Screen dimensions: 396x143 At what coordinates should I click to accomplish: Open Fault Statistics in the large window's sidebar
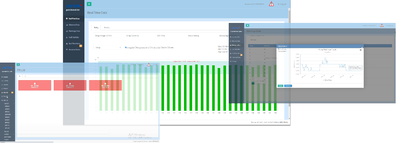73,37
